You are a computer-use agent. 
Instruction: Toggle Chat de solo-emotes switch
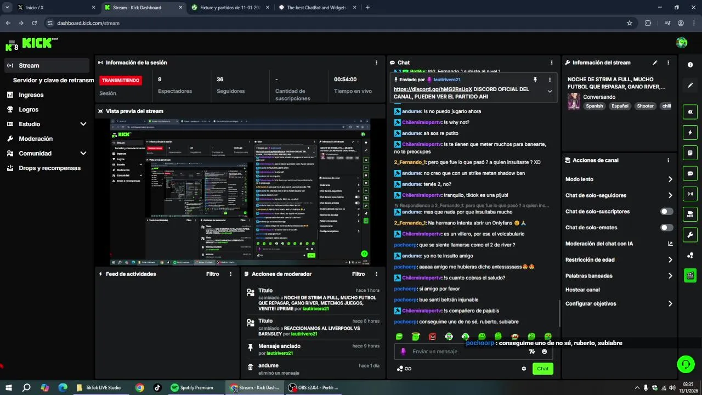pos(667,228)
